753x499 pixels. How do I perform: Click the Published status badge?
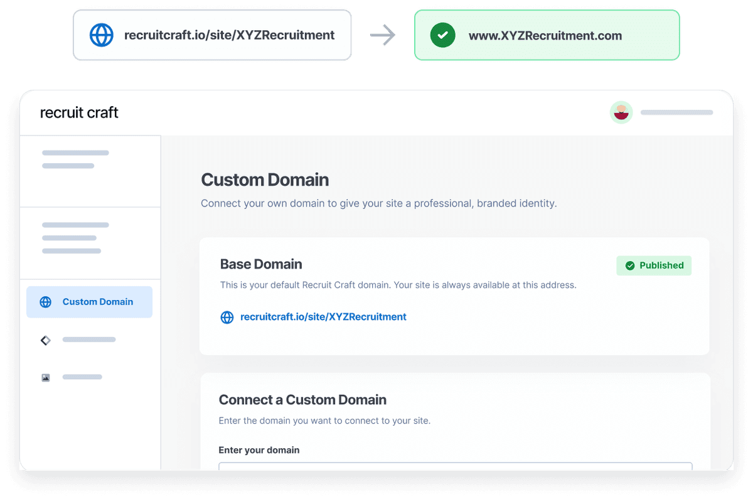654,266
